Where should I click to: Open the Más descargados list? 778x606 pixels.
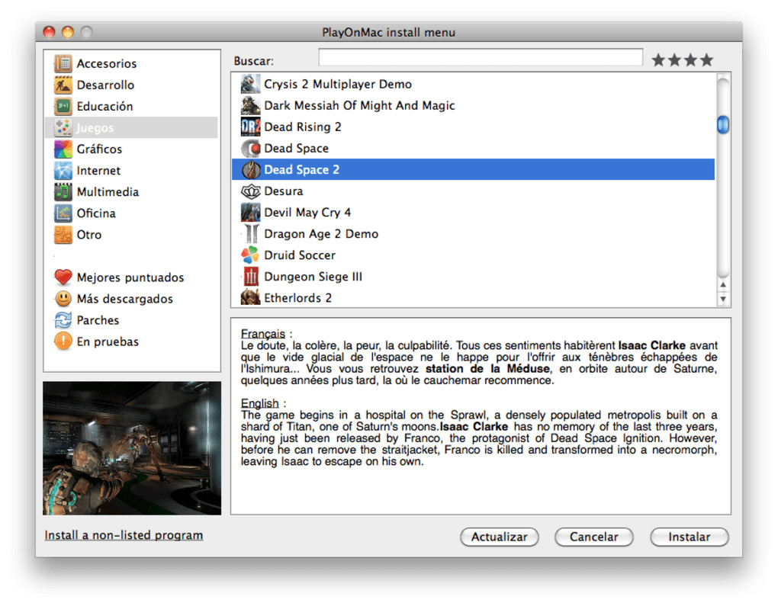(125, 299)
